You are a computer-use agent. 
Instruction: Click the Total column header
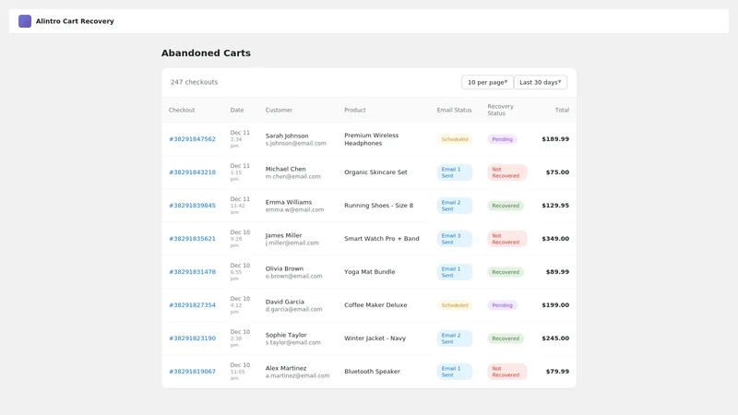(x=562, y=110)
